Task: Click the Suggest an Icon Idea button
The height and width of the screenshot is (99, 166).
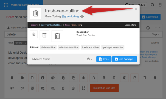Action: 104,88
